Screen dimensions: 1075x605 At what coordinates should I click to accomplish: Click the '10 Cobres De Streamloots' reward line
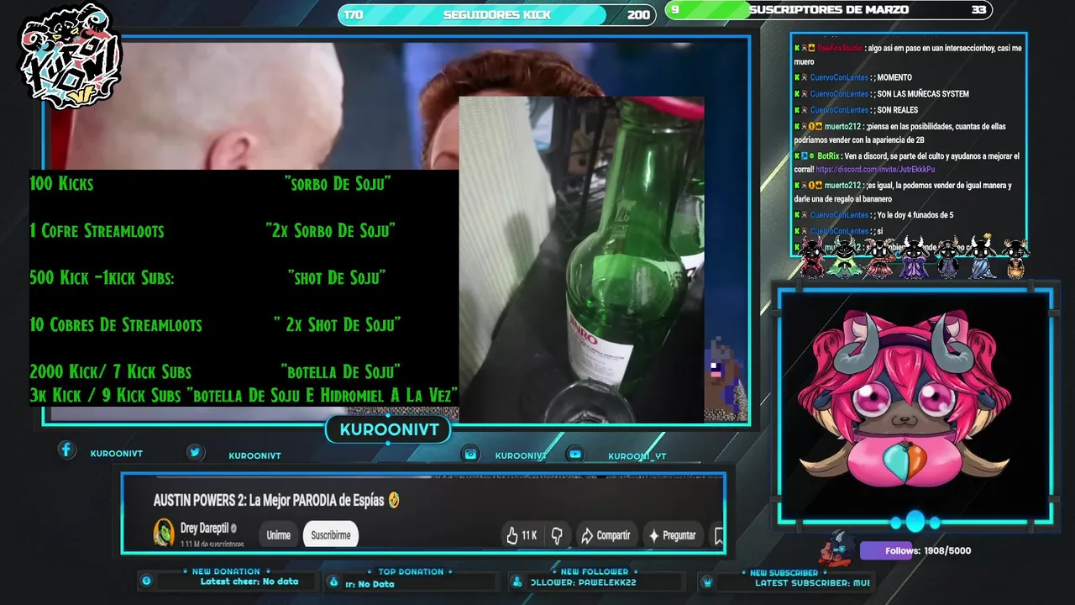(x=215, y=324)
